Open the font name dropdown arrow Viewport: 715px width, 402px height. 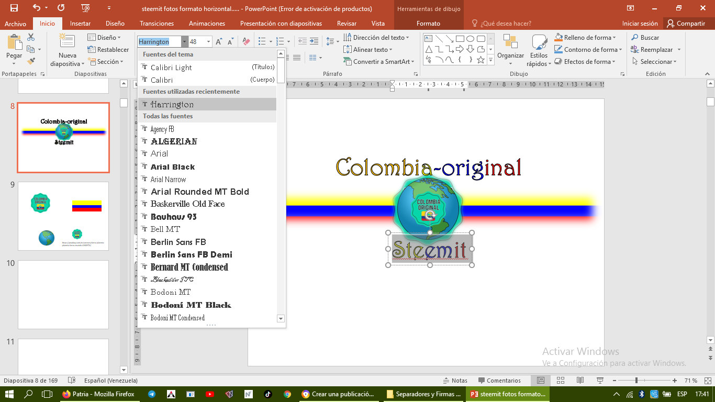185,42
